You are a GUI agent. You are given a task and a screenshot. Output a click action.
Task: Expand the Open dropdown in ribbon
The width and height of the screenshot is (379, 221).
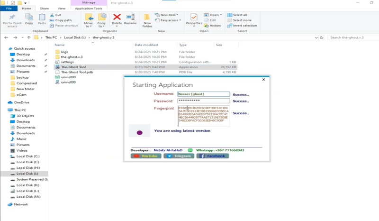[x=213, y=15]
